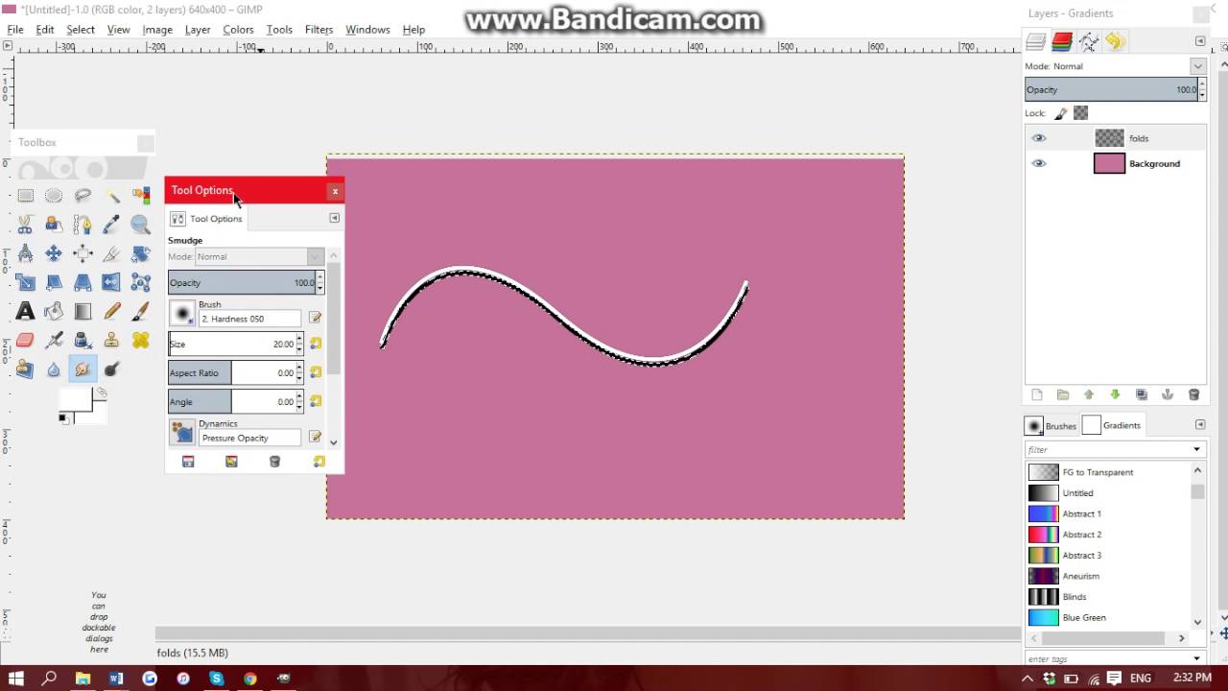Viewport: 1228px width, 691px height.
Task: Adjust the layer Opacity slider in the Layers dock
Action: coord(1111,89)
